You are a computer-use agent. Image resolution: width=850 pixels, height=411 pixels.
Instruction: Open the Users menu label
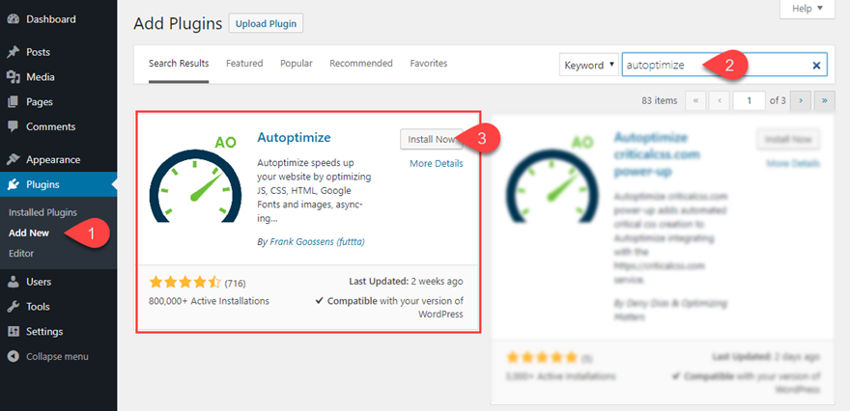pos(39,282)
